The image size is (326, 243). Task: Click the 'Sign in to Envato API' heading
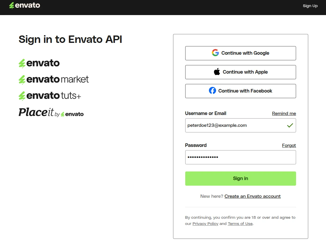[x=70, y=39]
